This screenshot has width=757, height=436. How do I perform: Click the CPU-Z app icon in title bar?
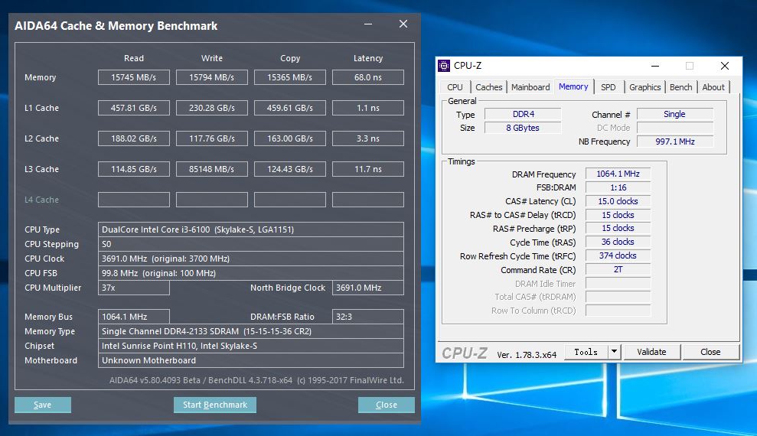point(445,66)
